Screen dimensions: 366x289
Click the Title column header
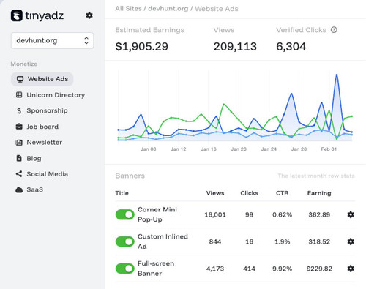tap(122, 193)
